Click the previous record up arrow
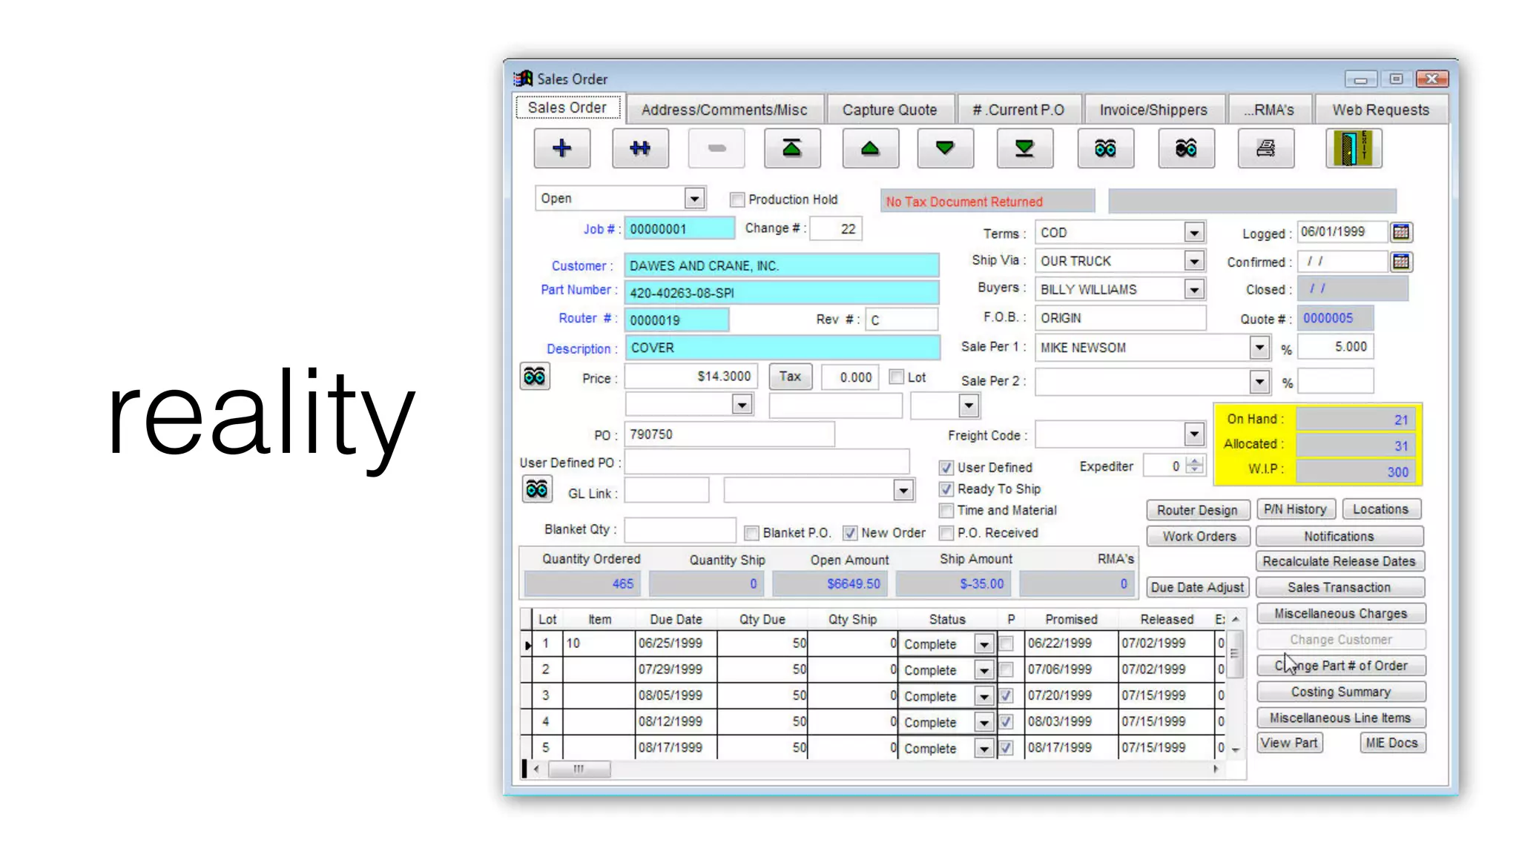Image resolution: width=1519 pixels, height=854 pixels. point(869,148)
